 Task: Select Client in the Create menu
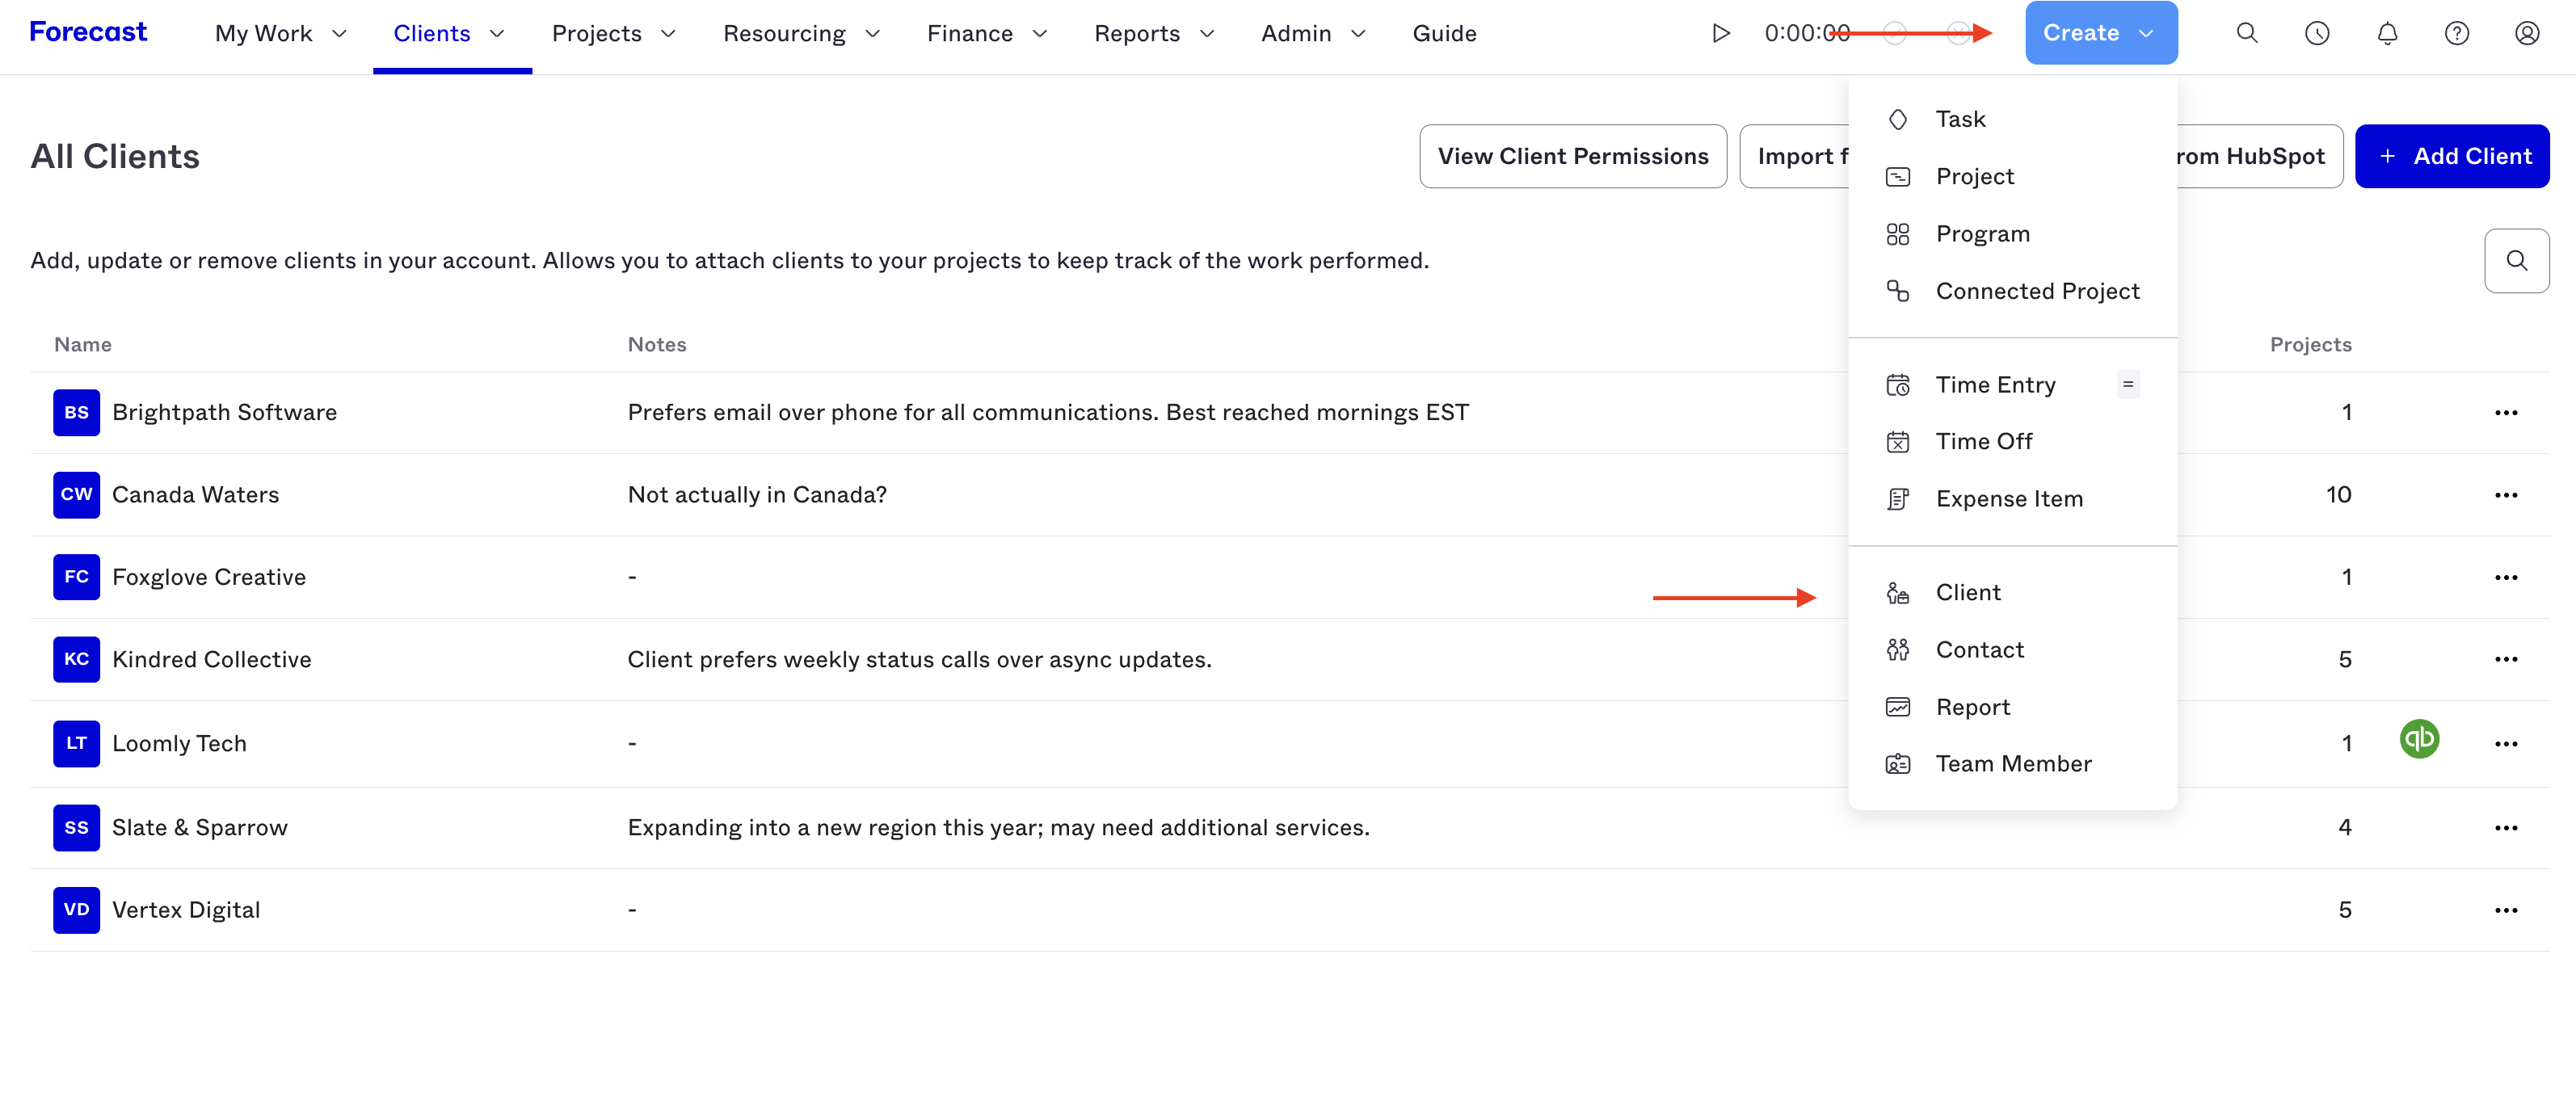point(2012,593)
